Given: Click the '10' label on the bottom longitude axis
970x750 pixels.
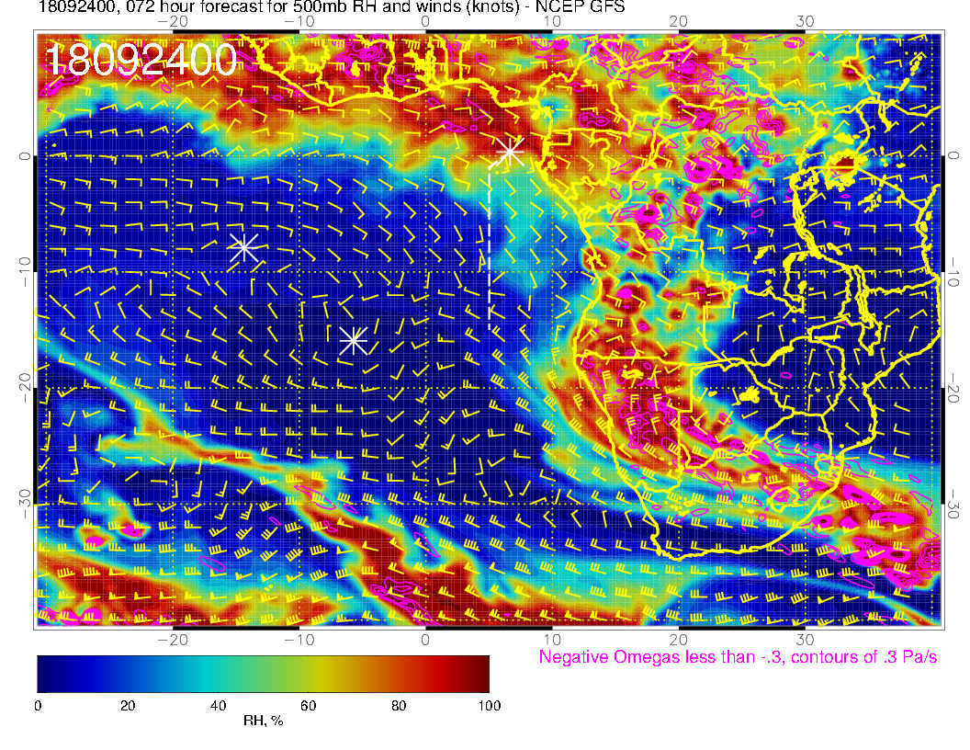Looking at the screenshot, I should [x=552, y=639].
